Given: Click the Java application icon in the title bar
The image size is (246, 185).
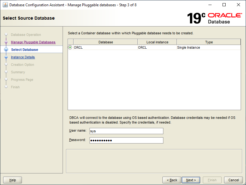Looking at the screenshot, I should [x=5, y=5].
